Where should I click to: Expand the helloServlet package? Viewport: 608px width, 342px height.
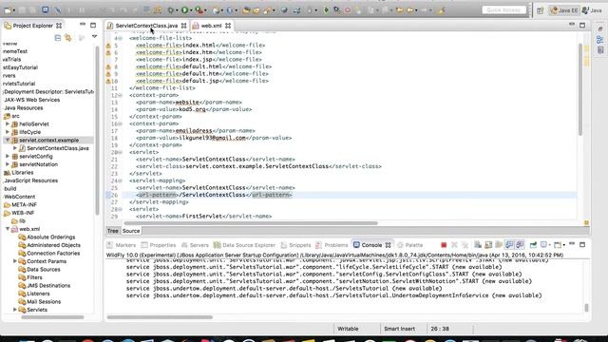coord(8,124)
